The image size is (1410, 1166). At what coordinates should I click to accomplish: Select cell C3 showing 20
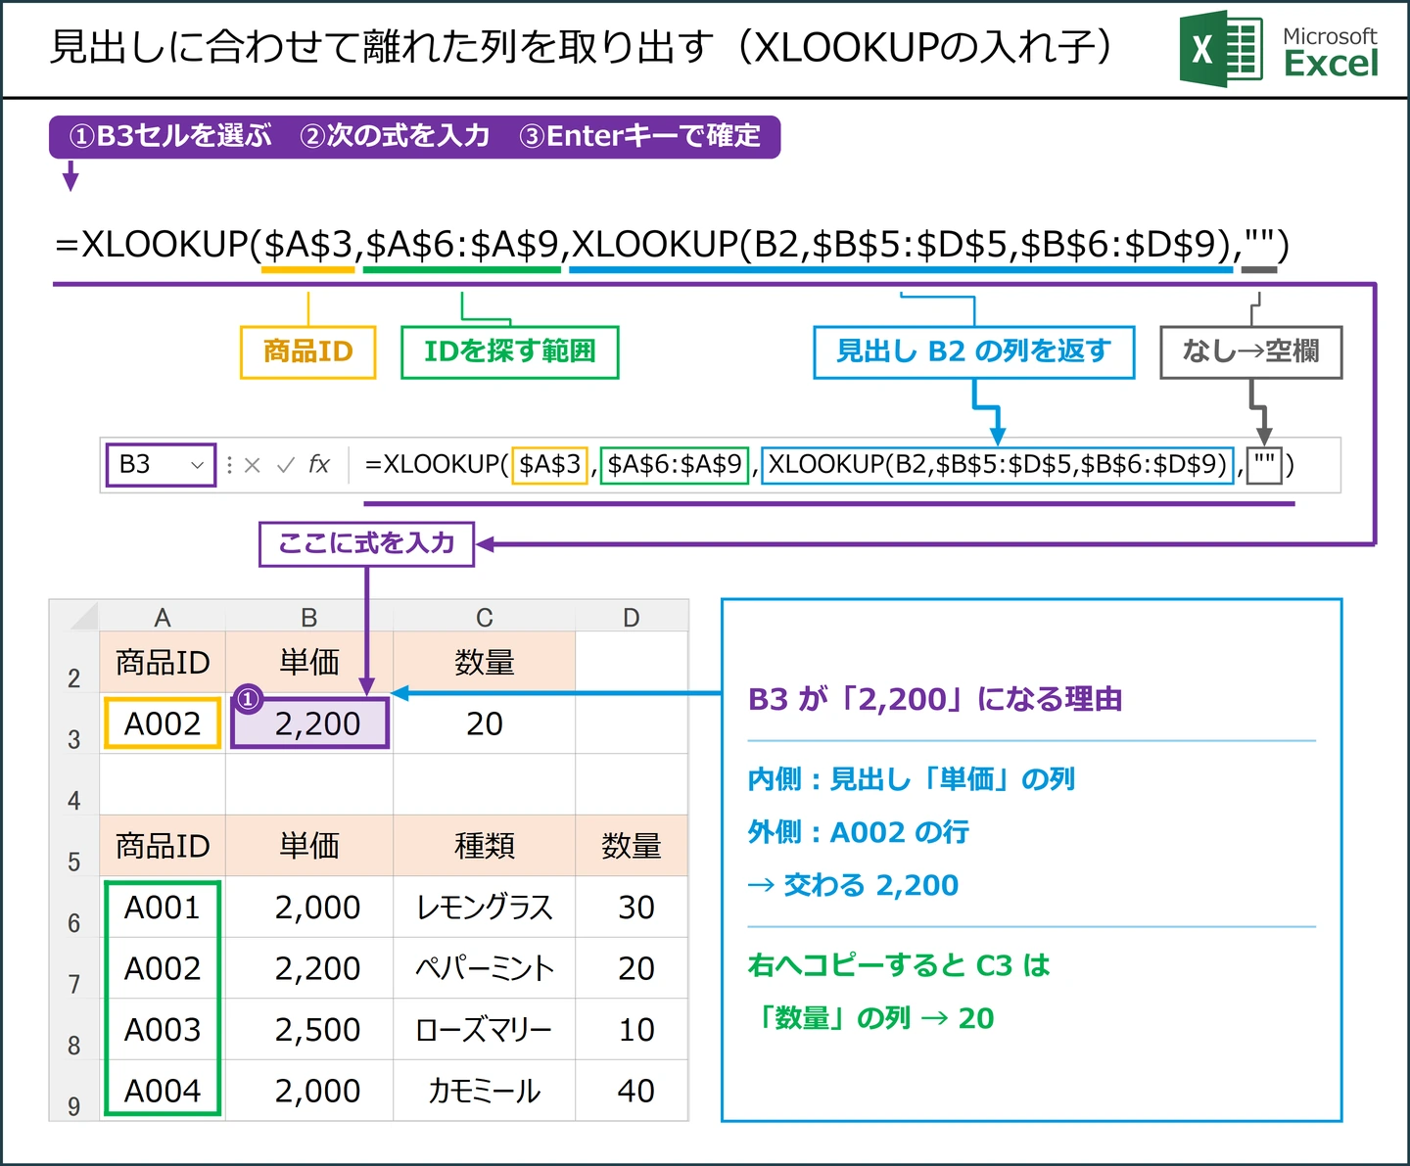484,723
